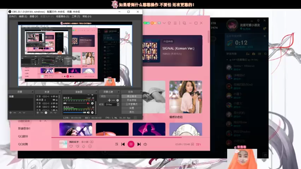Click the broken-heart dislike icon
This screenshot has width=301, height=169.
77,146
